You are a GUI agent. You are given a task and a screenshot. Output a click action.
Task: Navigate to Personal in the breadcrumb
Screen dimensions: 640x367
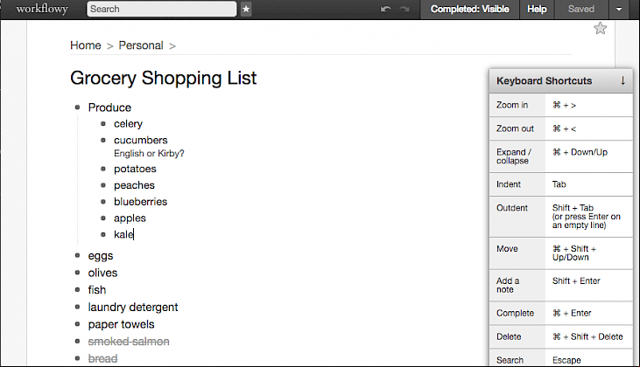[141, 45]
